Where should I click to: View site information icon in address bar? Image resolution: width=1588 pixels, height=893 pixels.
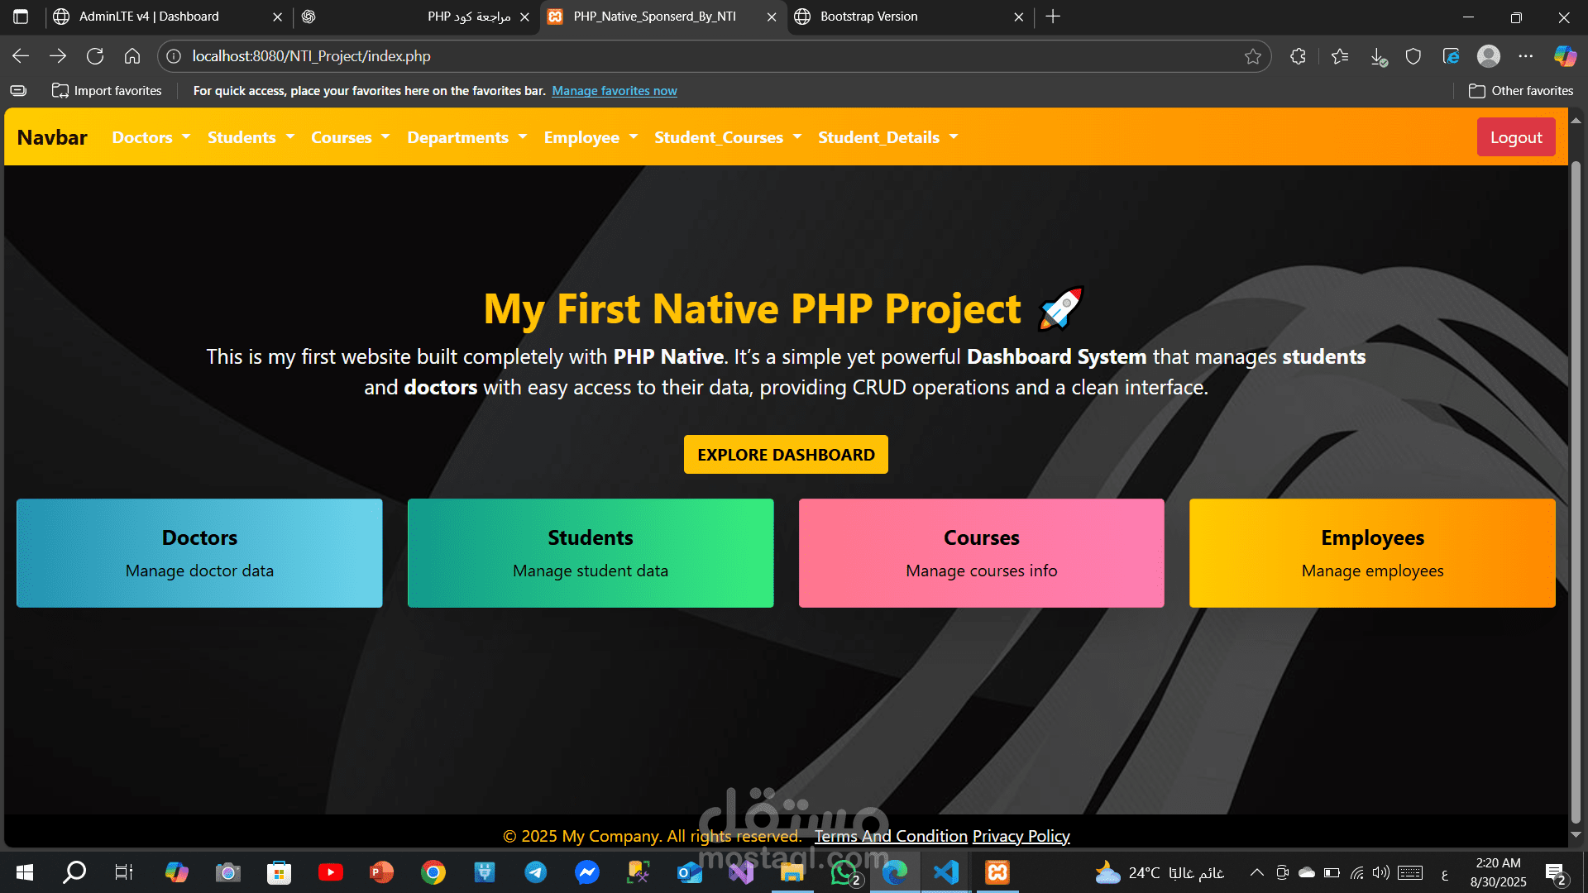pos(174,56)
